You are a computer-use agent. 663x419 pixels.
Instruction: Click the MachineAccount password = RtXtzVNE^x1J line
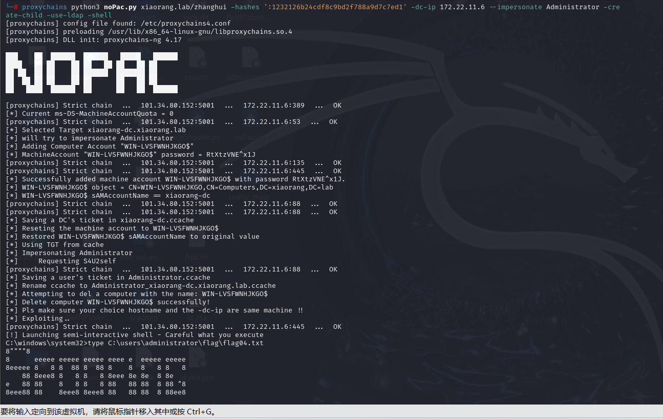pos(131,155)
